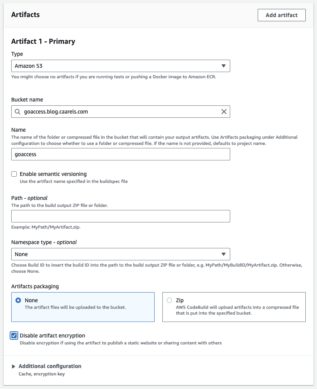The image size is (317, 389).
Task: Click the None artifacts packaging card description
Action: (x=75, y=307)
